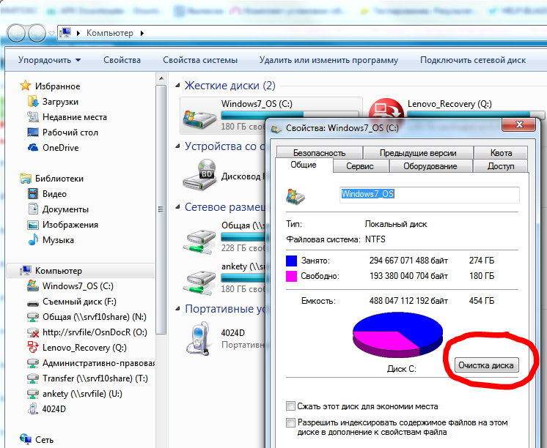Screen dimensions: 547x448
Task: Select 4024D portable device icon
Action: (x=197, y=339)
